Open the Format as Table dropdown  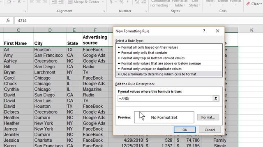click(180, 3)
